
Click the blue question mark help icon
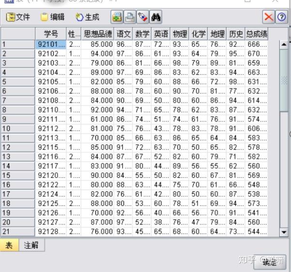pos(281,17)
